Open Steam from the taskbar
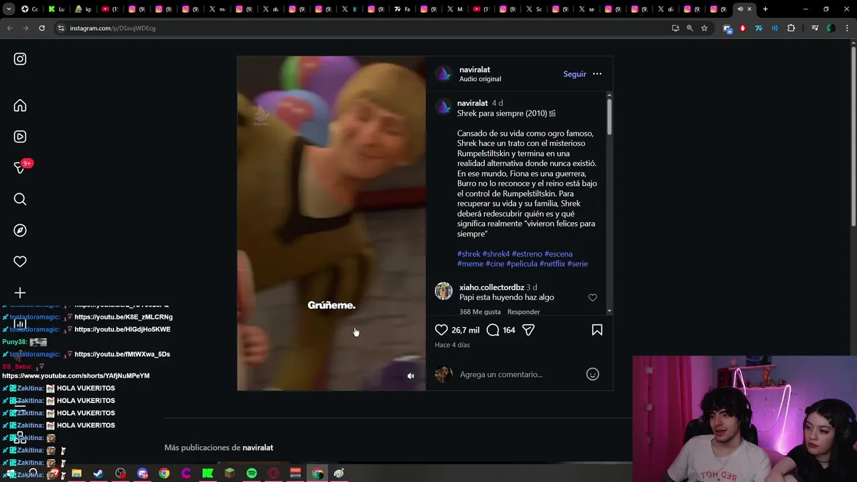Image resolution: width=857 pixels, height=482 pixels. pyautogui.click(x=98, y=473)
